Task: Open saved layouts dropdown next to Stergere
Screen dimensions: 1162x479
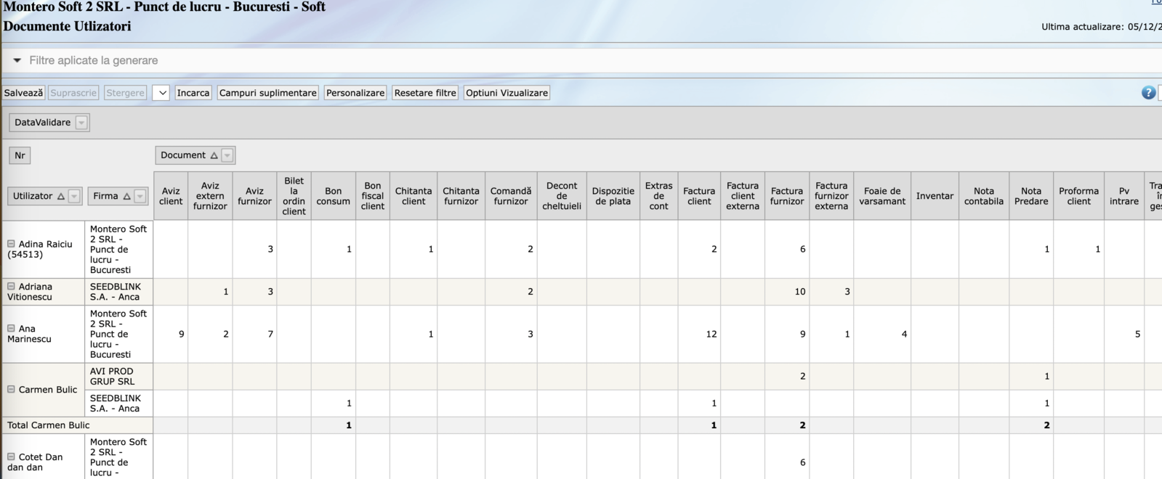Action: [x=161, y=93]
